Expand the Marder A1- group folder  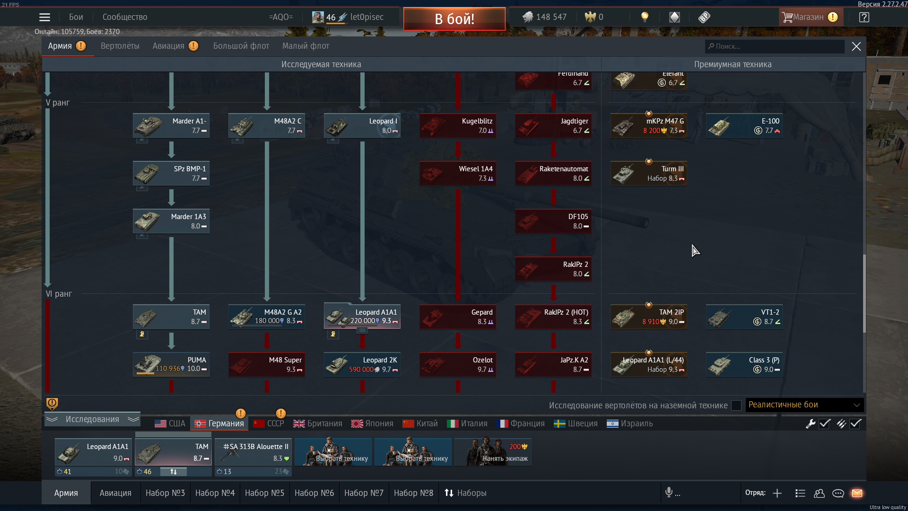click(x=142, y=140)
